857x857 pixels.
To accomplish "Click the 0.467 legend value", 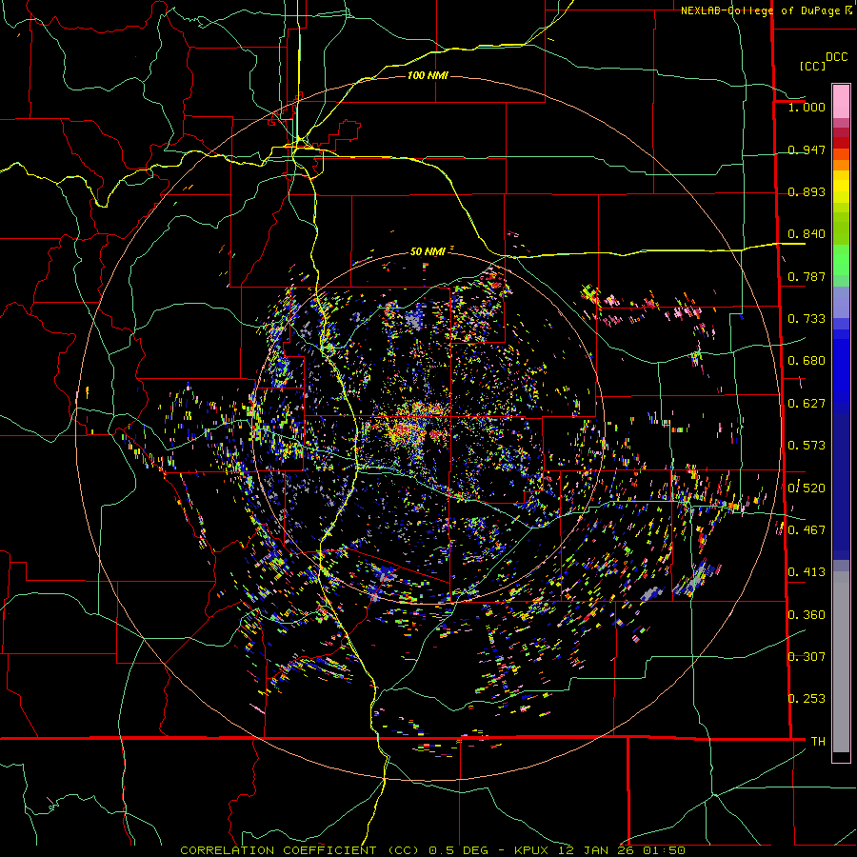I will tap(807, 530).
